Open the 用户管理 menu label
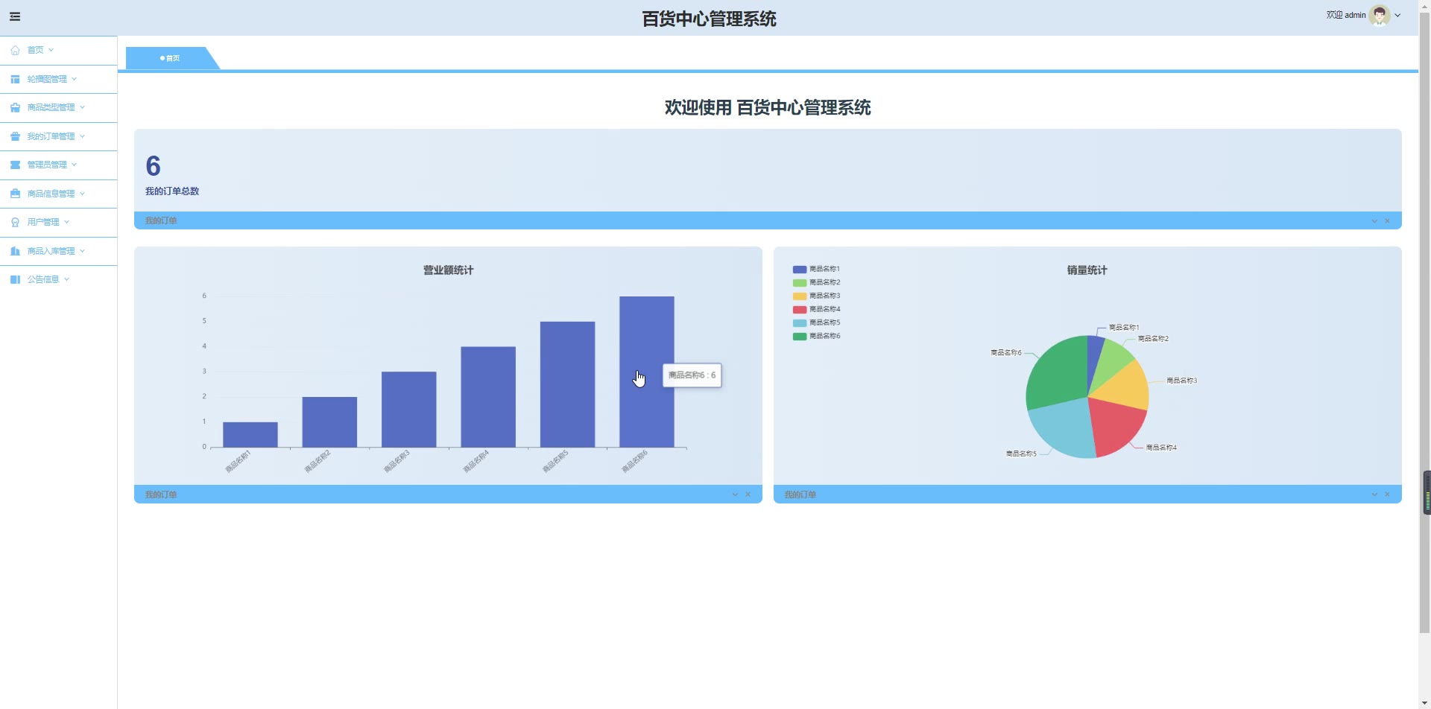1431x709 pixels. click(43, 222)
